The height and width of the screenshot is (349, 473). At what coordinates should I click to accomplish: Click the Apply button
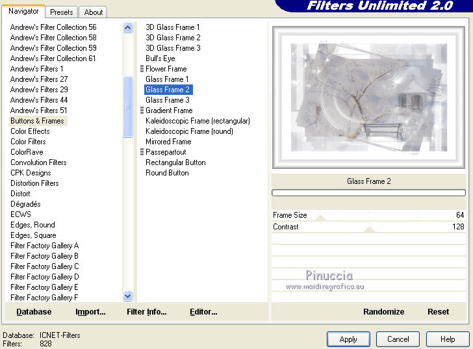tap(348, 339)
